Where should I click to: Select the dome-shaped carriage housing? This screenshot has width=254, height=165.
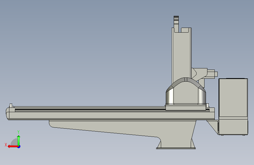(186, 91)
